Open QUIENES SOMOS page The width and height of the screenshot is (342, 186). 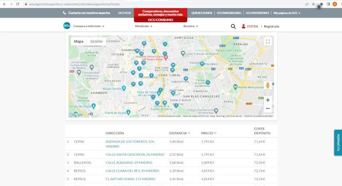click(202, 13)
